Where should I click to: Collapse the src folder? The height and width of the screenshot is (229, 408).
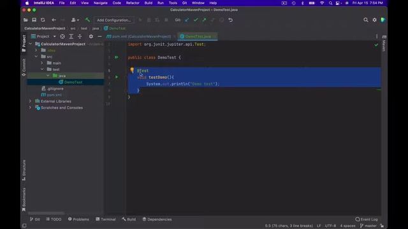36,57
